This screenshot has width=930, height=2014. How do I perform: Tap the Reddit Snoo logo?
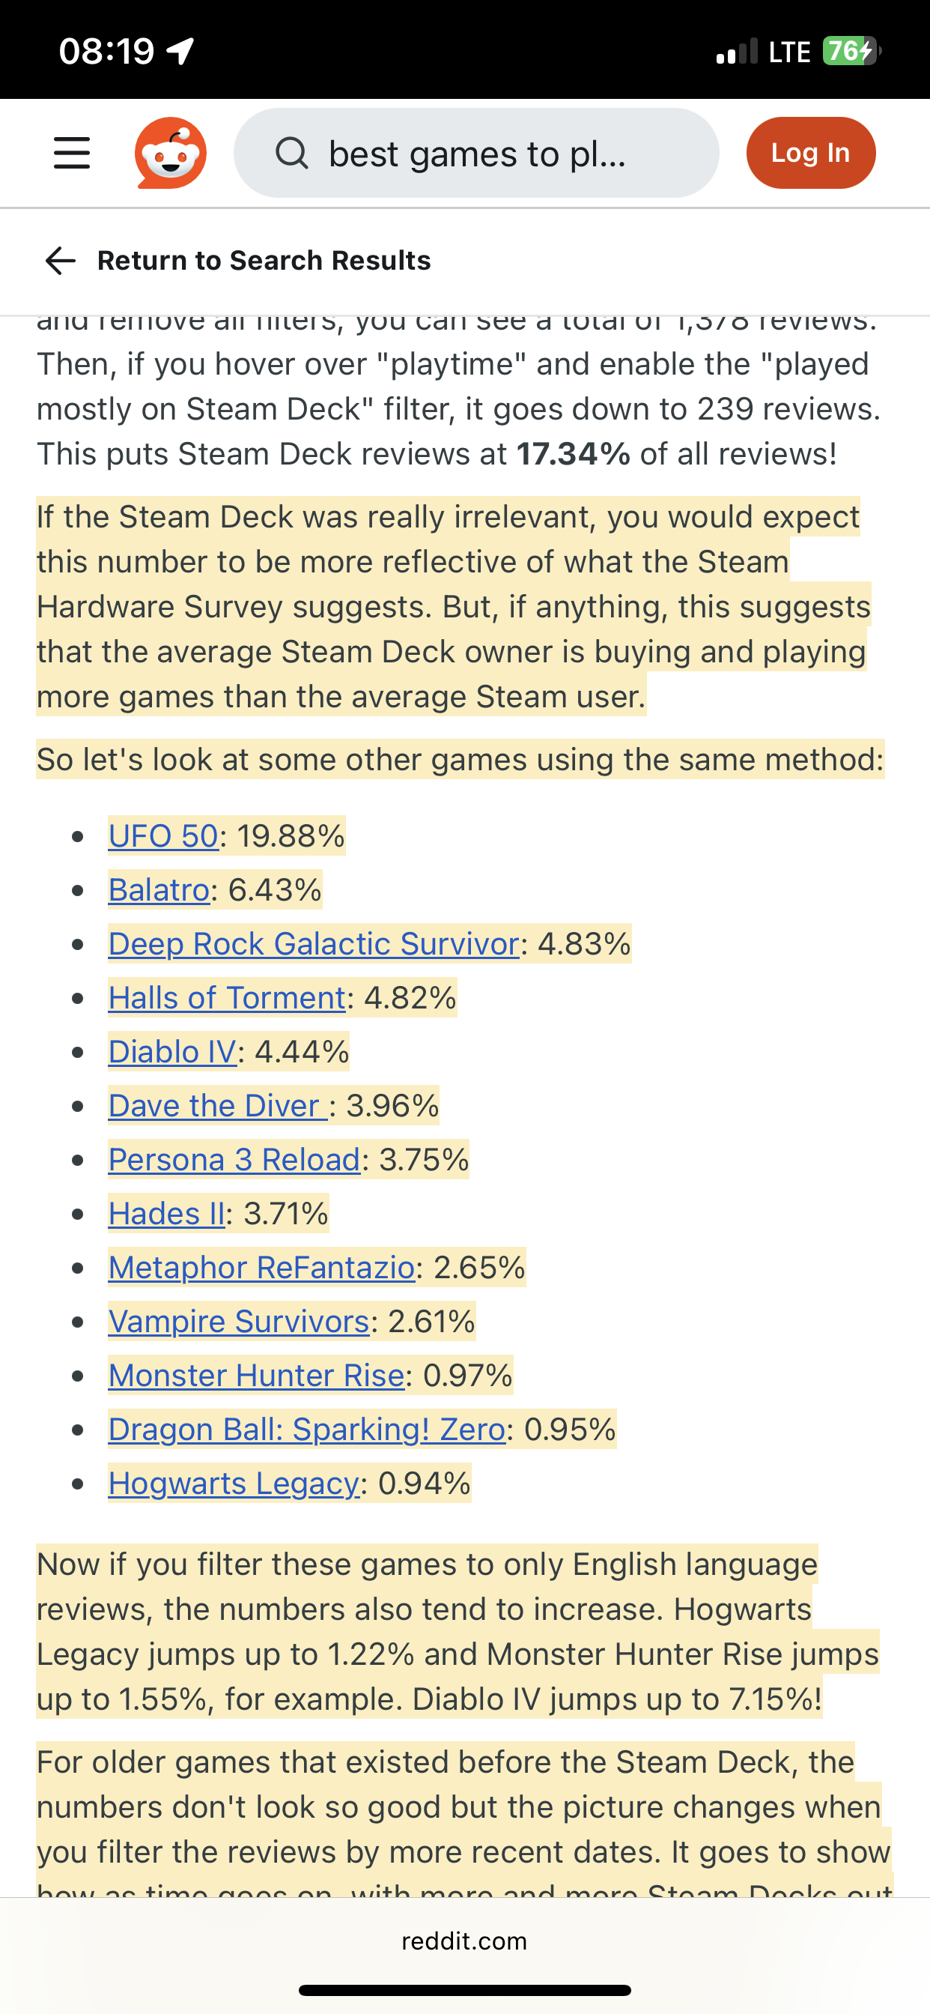pos(171,152)
